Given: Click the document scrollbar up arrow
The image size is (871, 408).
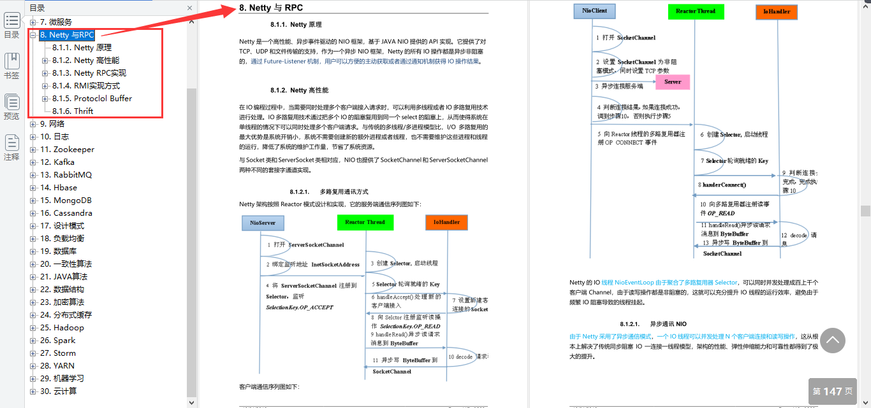Looking at the screenshot, I should tap(865, 5).
